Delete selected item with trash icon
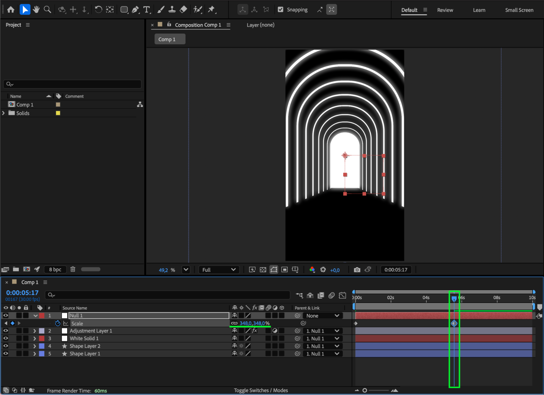The height and width of the screenshot is (395, 544). tap(73, 269)
